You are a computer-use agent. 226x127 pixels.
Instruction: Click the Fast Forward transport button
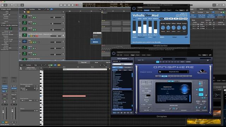pos(65,5)
